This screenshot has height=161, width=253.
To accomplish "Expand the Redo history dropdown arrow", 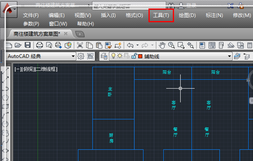I will pos(152,45).
